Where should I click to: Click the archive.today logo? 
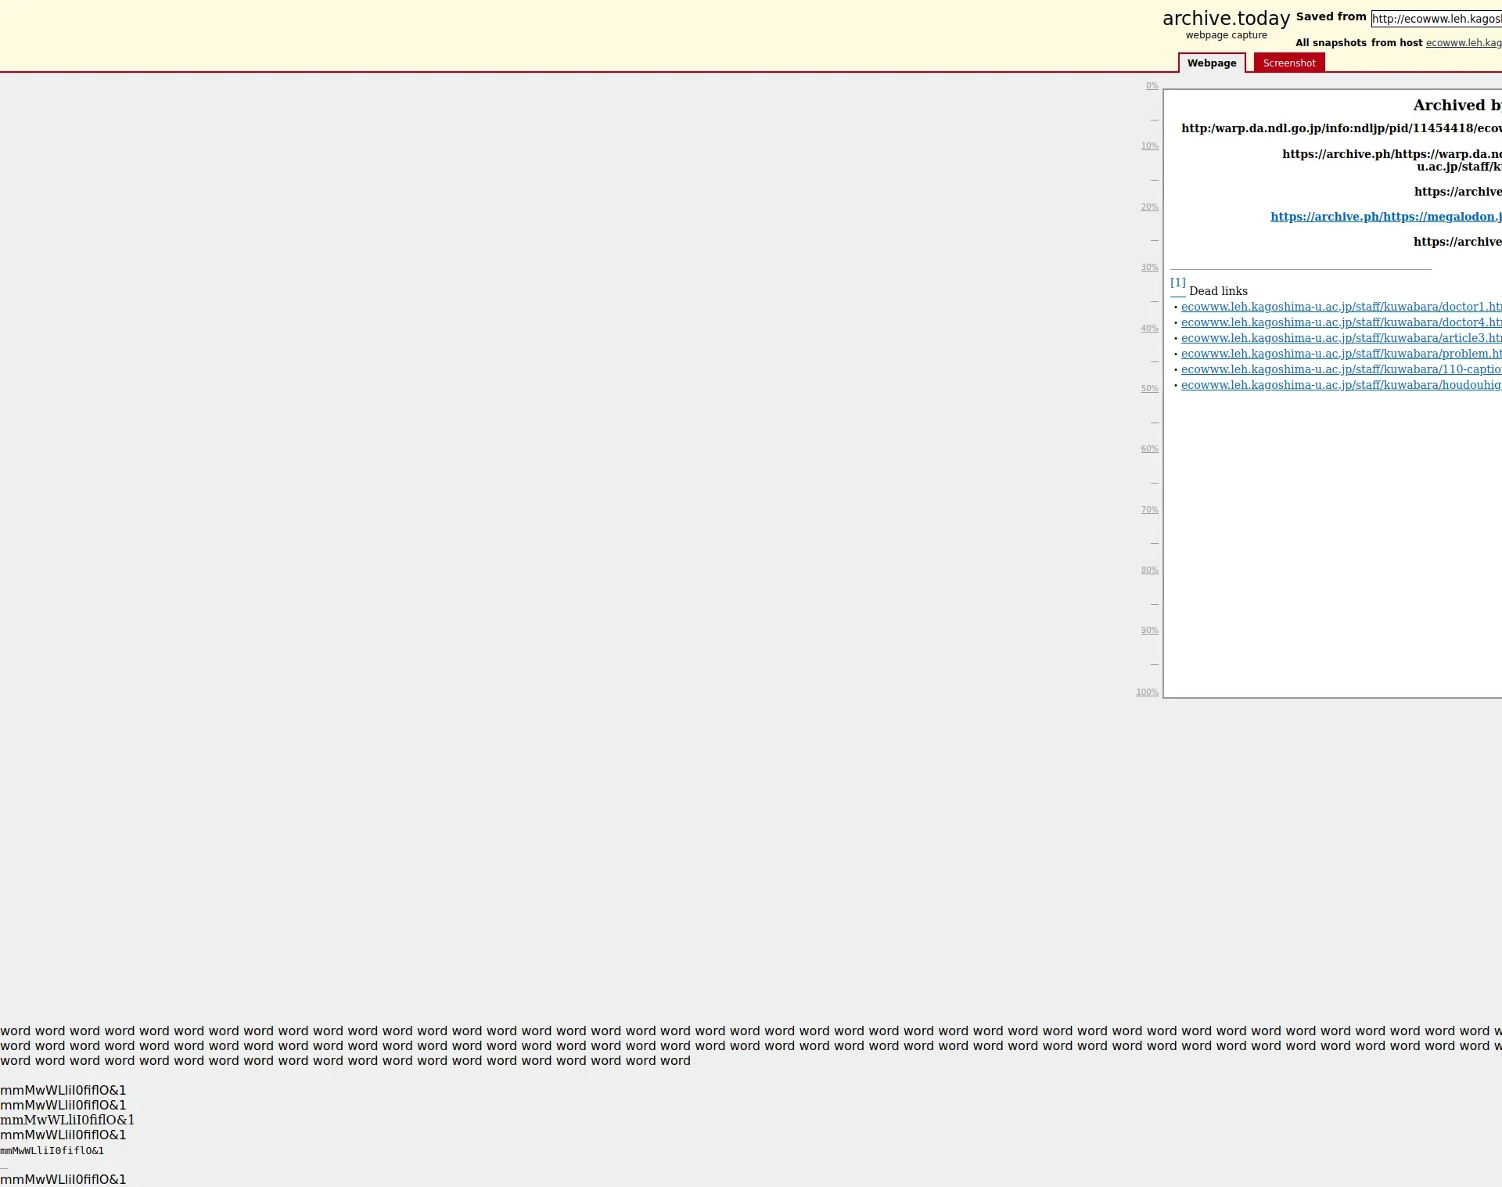tap(1225, 19)
